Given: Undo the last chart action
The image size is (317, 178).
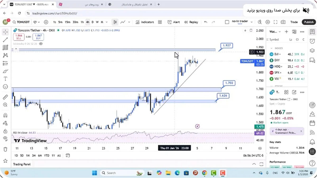Looking at the screenshot, I should pyautogui.click(x=206, y=22).
